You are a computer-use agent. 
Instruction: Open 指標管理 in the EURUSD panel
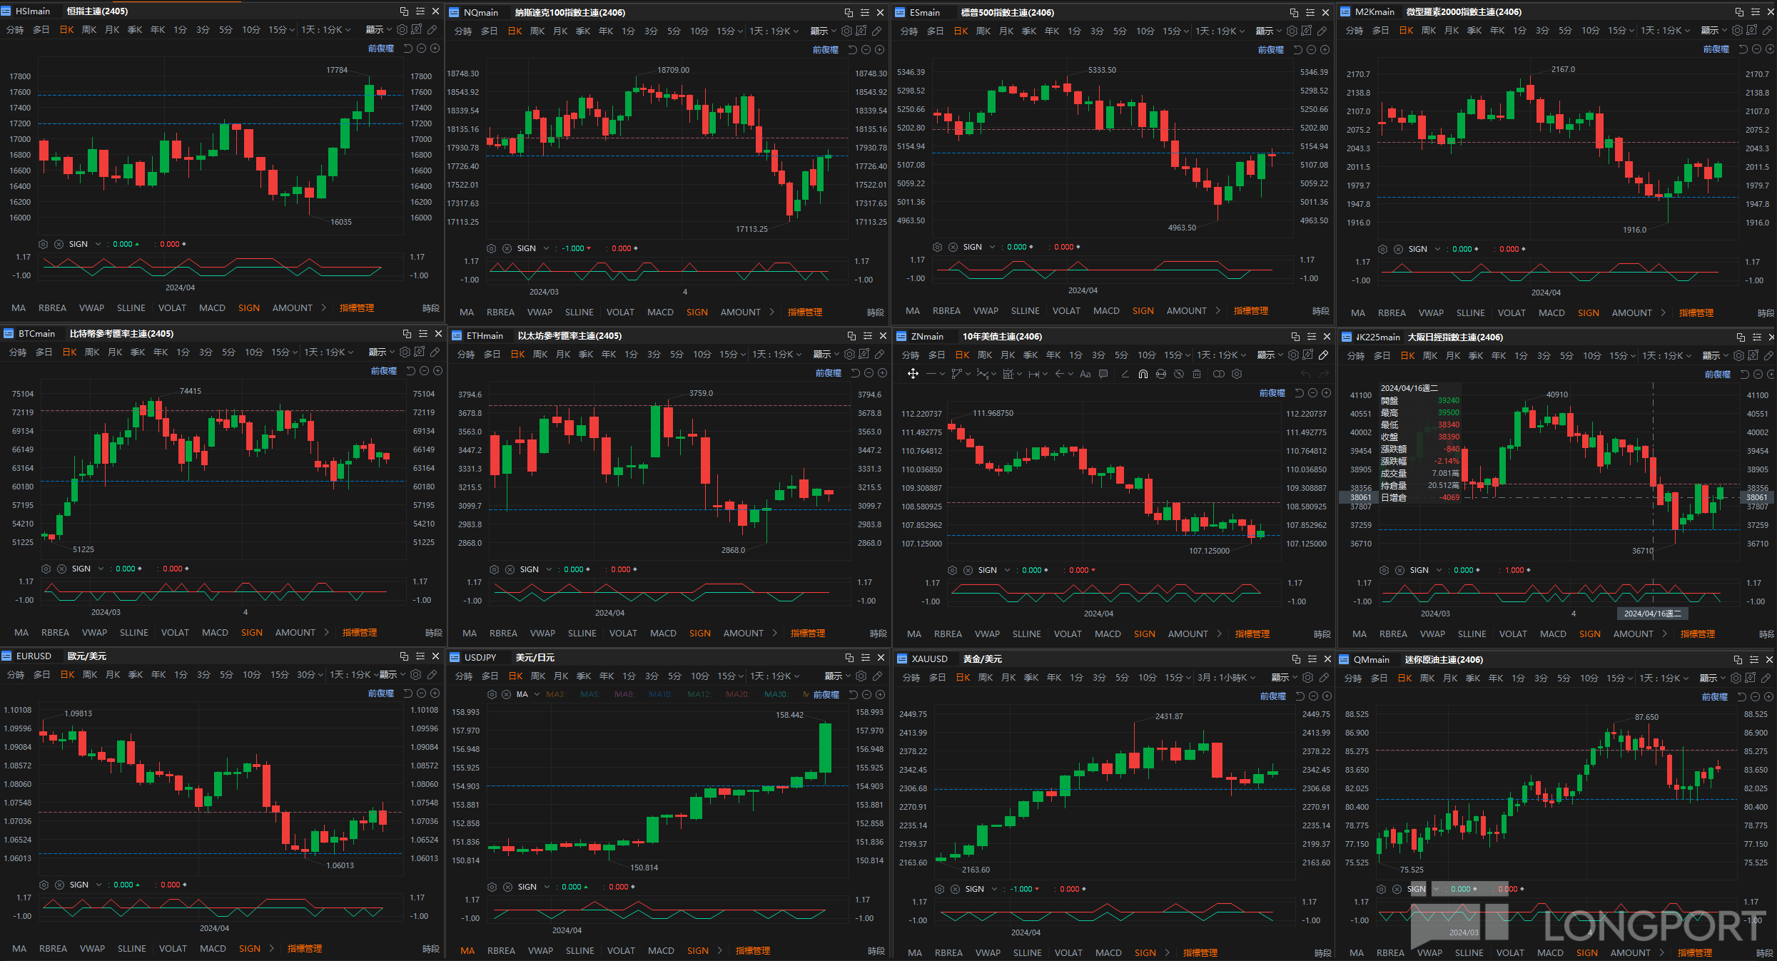[x=305, y=949]
